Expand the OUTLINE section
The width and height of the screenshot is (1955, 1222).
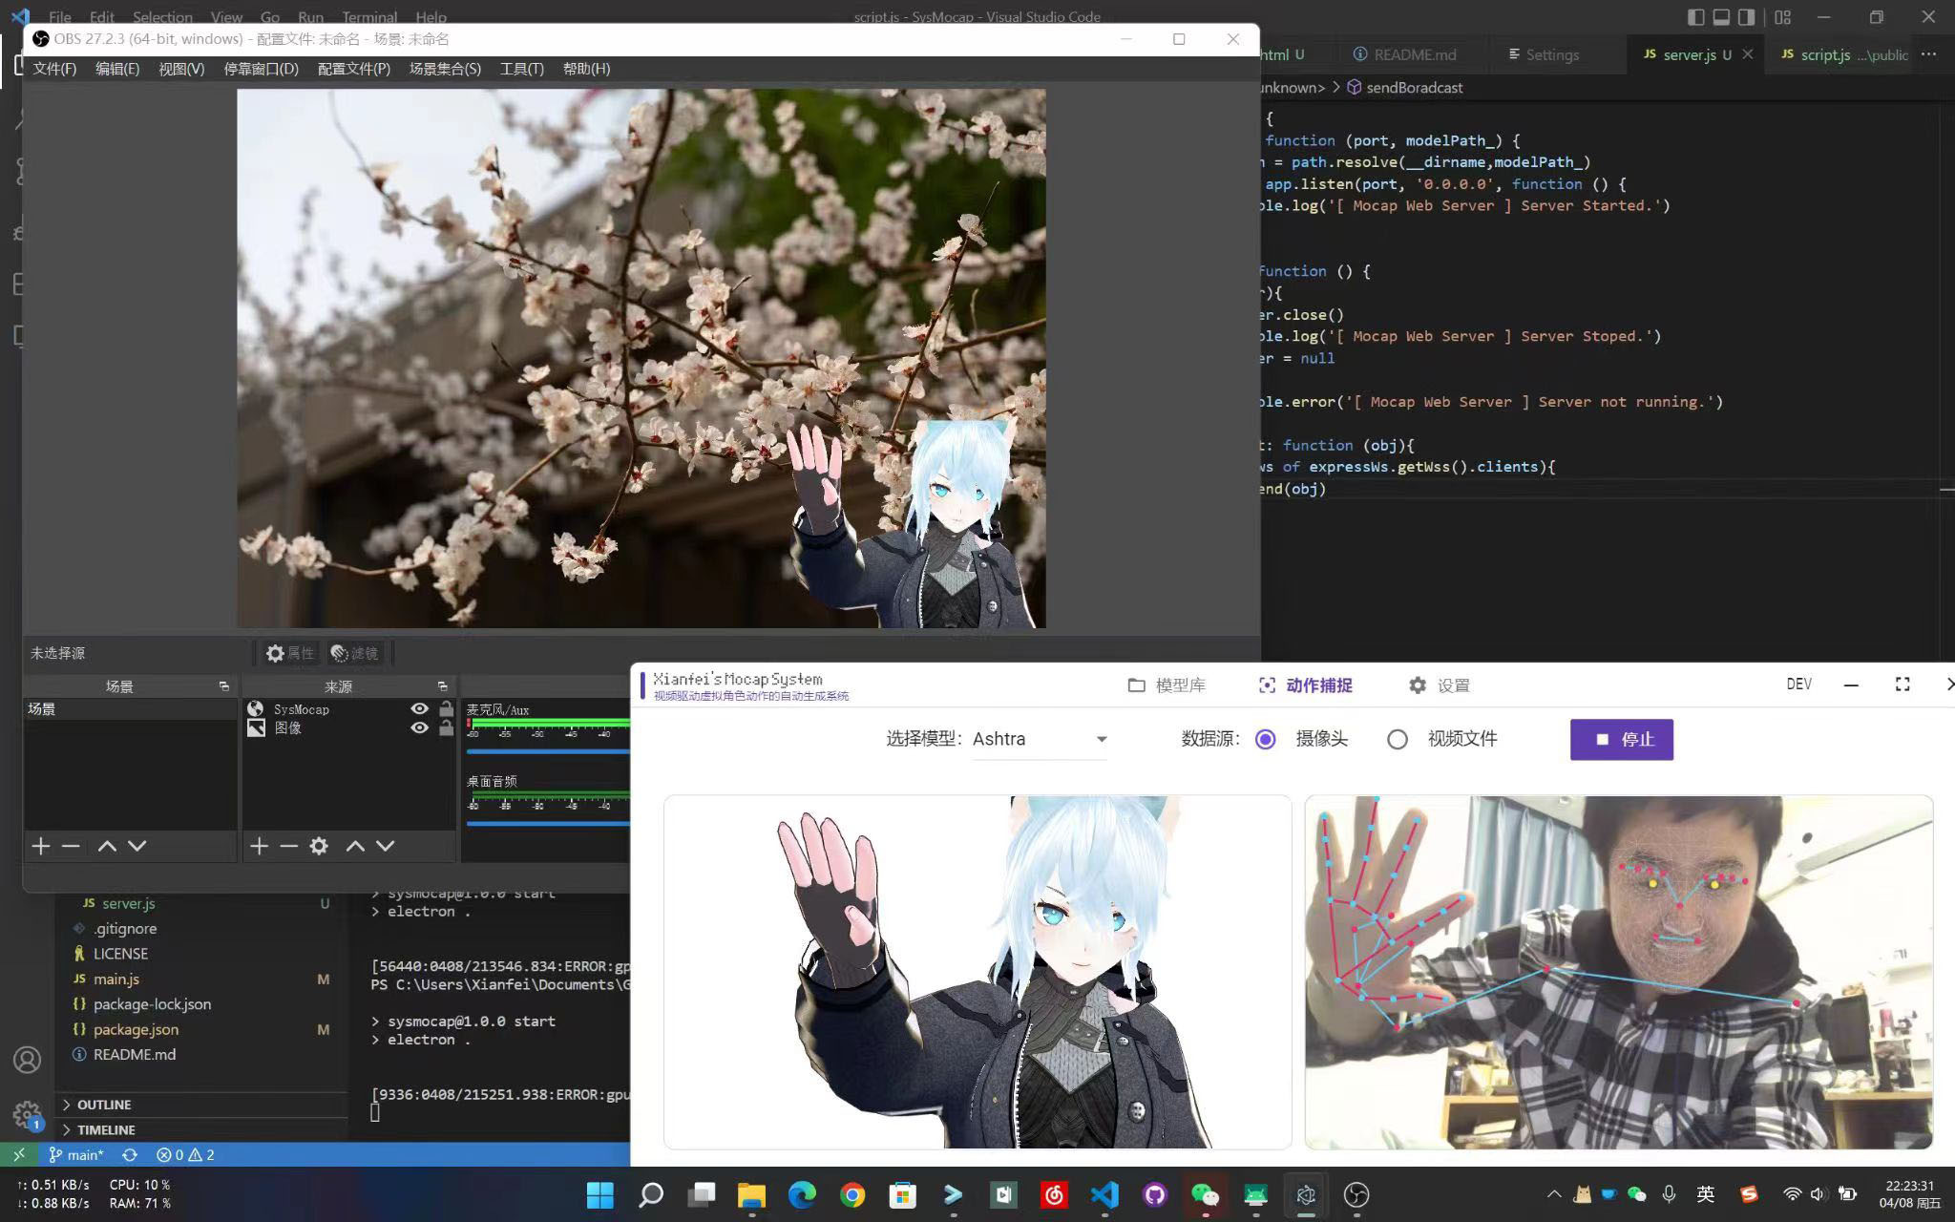coord(103,1105)
